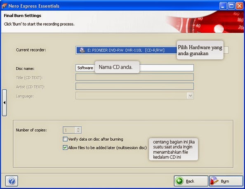This screenshot has height=189, width=245.
Task: Click the Artist (CD TEXT) field
Action: 134,86
